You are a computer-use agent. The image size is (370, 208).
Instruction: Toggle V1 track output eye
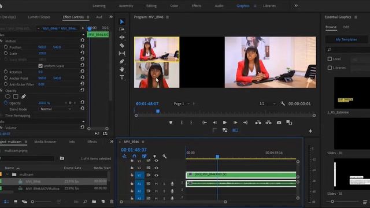(156, 175)
